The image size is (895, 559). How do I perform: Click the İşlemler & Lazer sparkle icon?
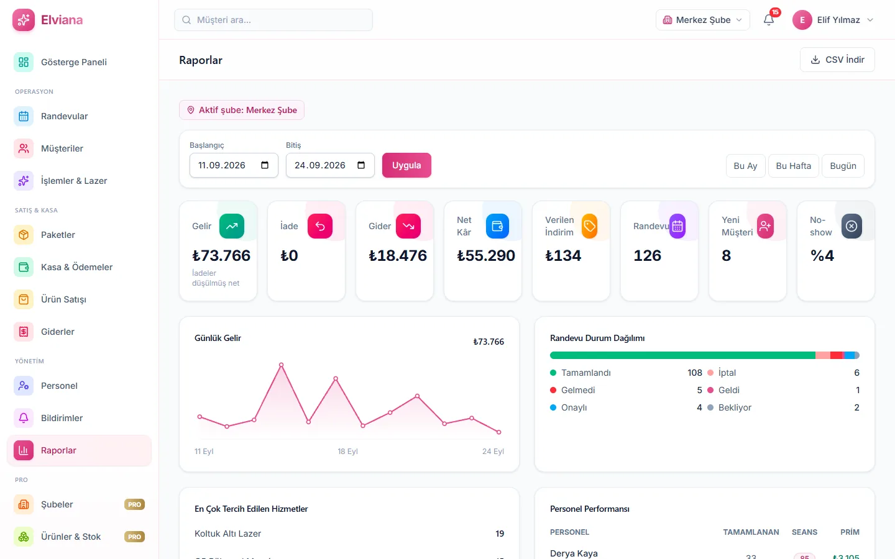24,181
